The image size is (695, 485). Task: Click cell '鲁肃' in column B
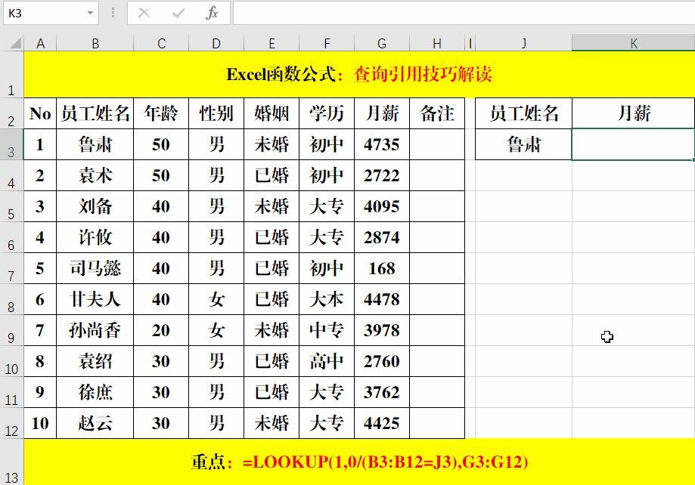(95, 144)
